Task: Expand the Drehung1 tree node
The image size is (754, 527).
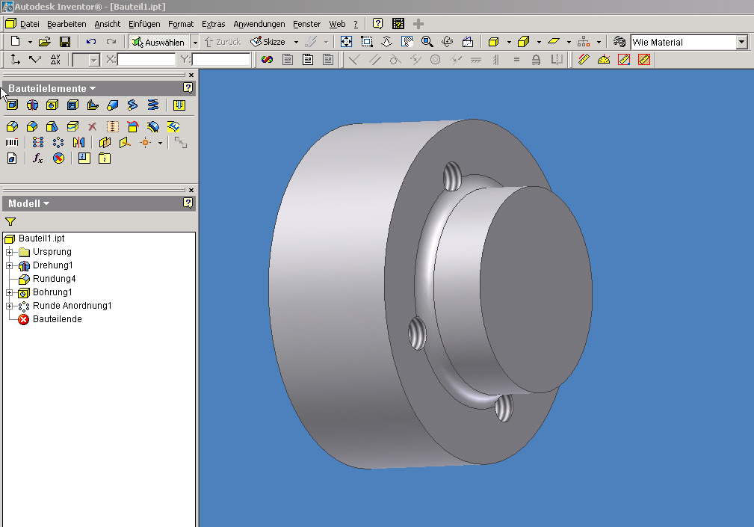Action: 9,265
